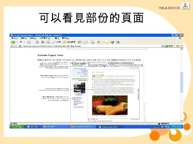Click the Search this book button
The height and width of the screenshot is (144, 193).
coord(114,63)
